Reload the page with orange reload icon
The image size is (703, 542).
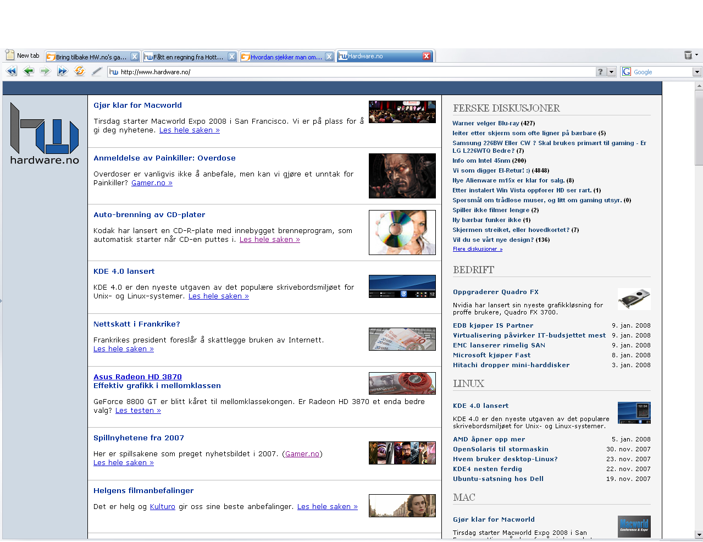(x=80, y=71)
